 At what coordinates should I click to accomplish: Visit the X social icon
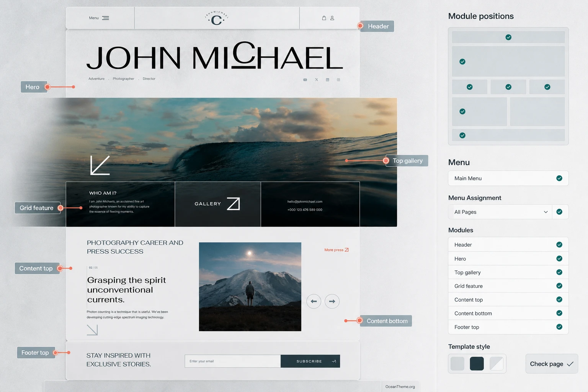pyautogui.click(x=316, y=80)
